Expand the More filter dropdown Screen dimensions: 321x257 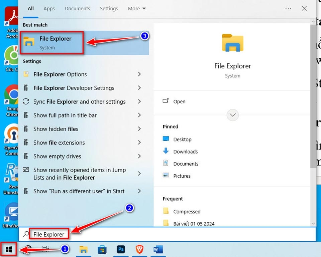tap(136, 8)
